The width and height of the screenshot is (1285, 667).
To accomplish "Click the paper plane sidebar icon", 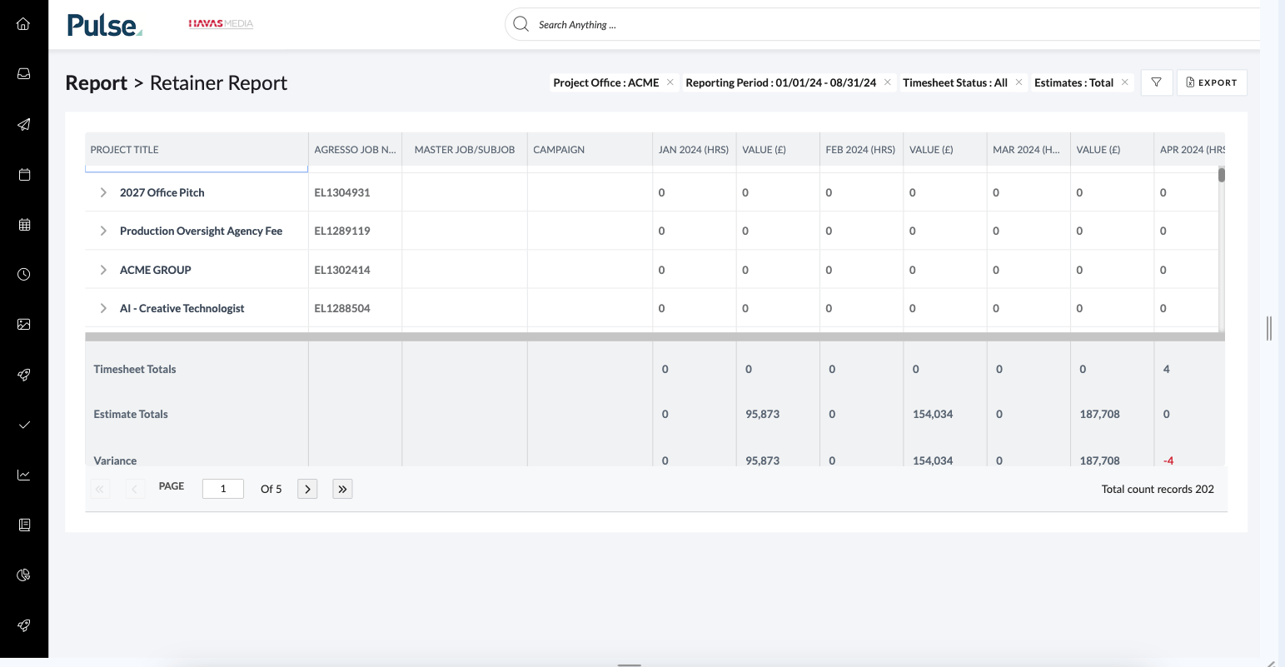I will pyautogui.click(x=23, y=124).
